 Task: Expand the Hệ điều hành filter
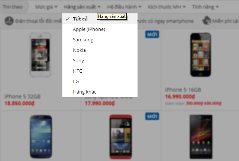[124, 7]
